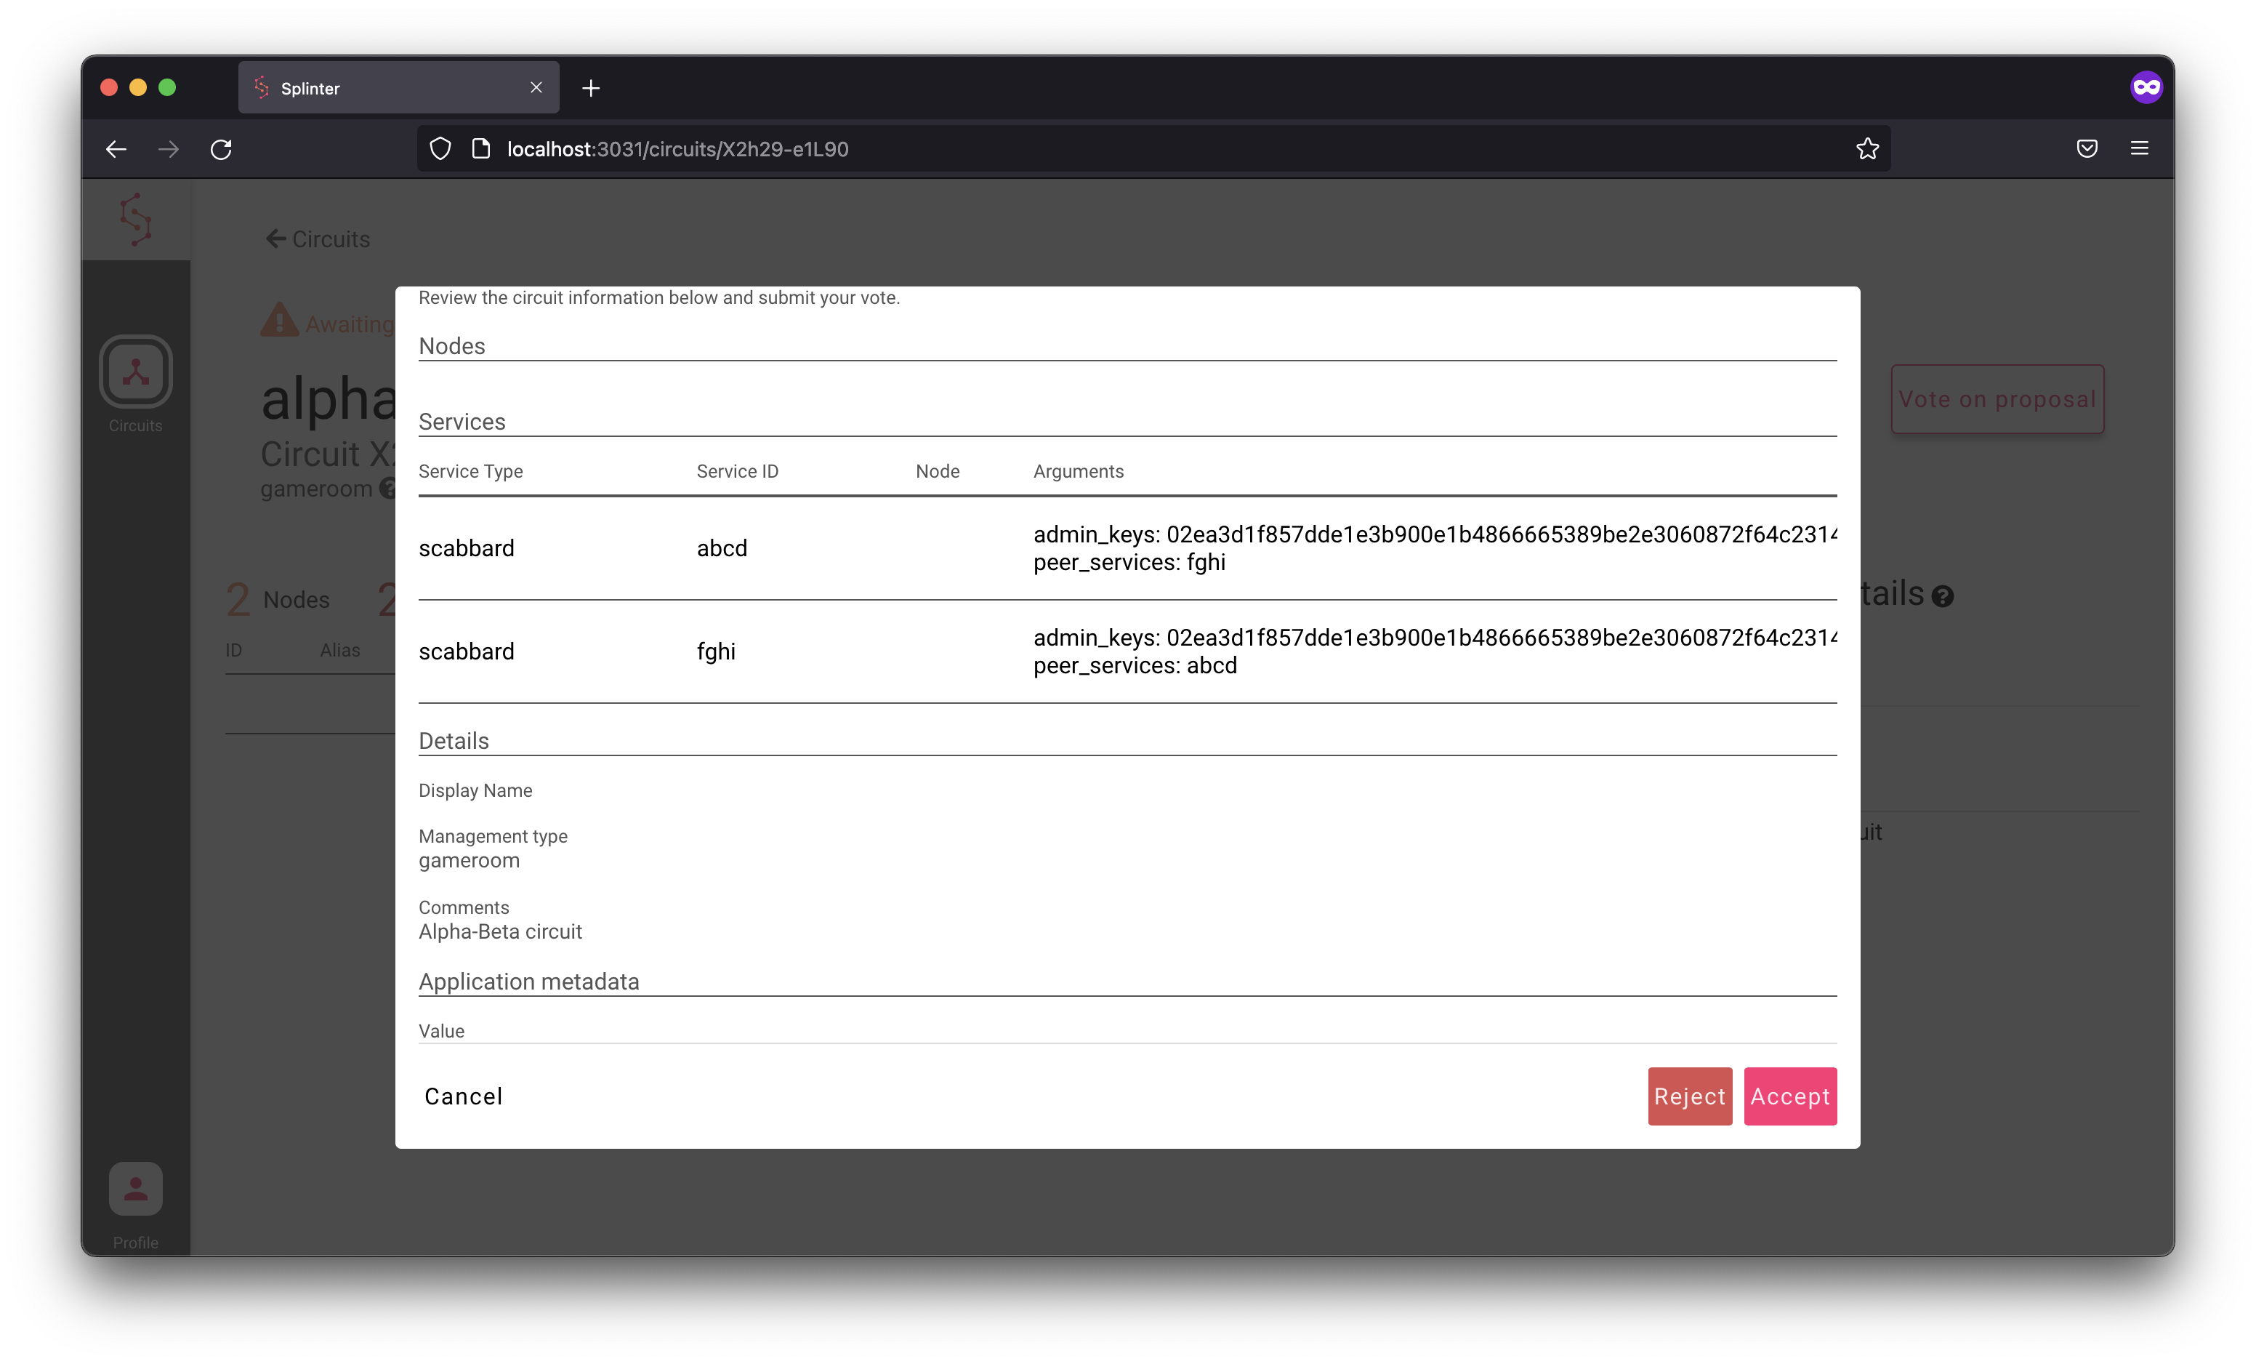
Task: Click scabbard in the abcd row
Action: pos(466,547)
